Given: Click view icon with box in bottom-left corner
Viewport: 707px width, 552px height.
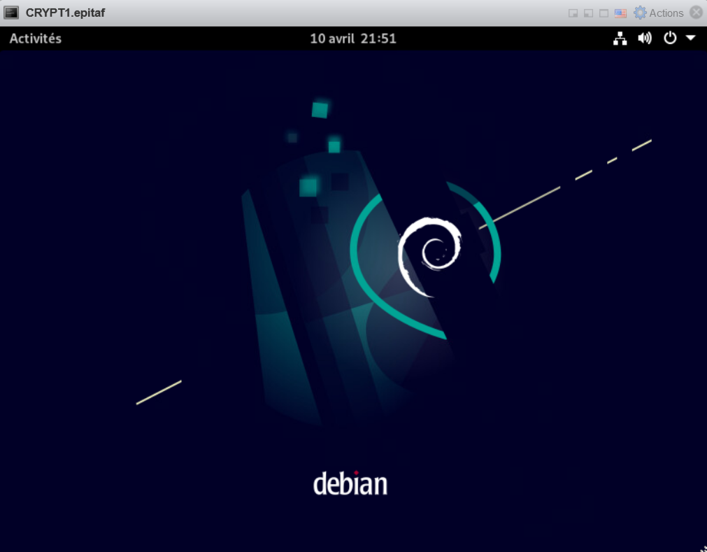Looking at the screenshot, I should 589,13.
